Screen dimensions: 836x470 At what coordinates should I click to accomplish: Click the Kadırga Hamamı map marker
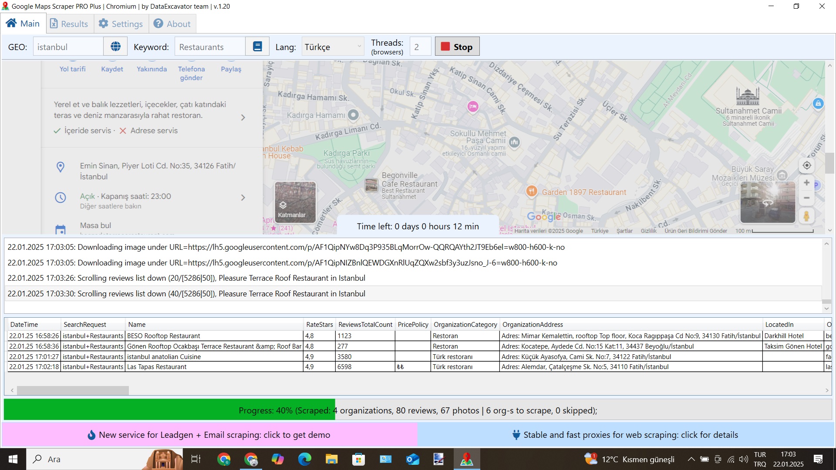[353, 115]
